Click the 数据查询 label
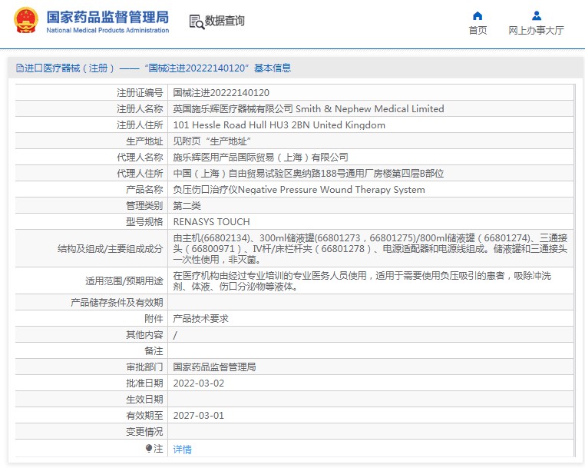Image resolution: width=585 pixels, height=468 pixels. click(225, 21)
